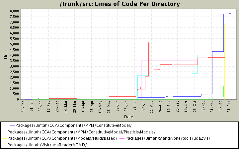239x149 pixels.
Task: Click the "12-Jul" date tick label
Action: [134, 106]
